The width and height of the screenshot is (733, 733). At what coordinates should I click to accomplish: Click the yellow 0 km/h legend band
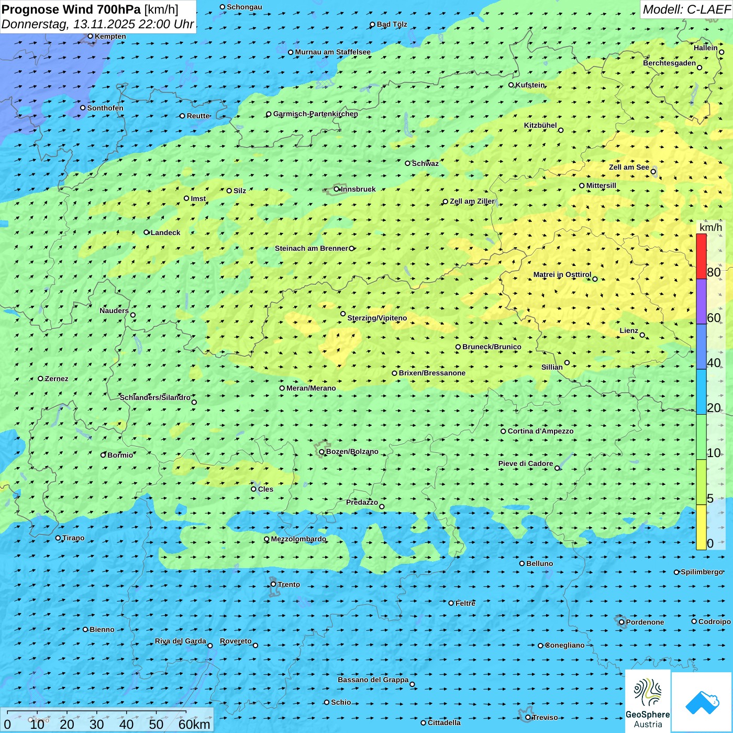tap(701, 527)
